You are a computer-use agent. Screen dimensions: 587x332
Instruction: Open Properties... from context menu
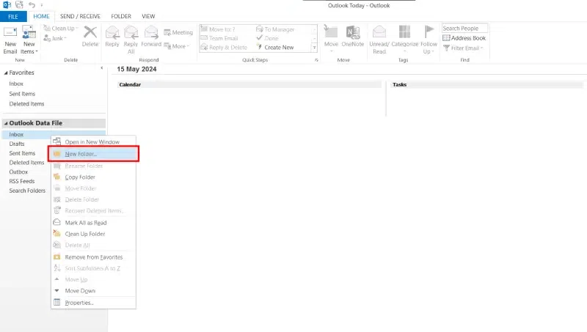pos(94,303)
